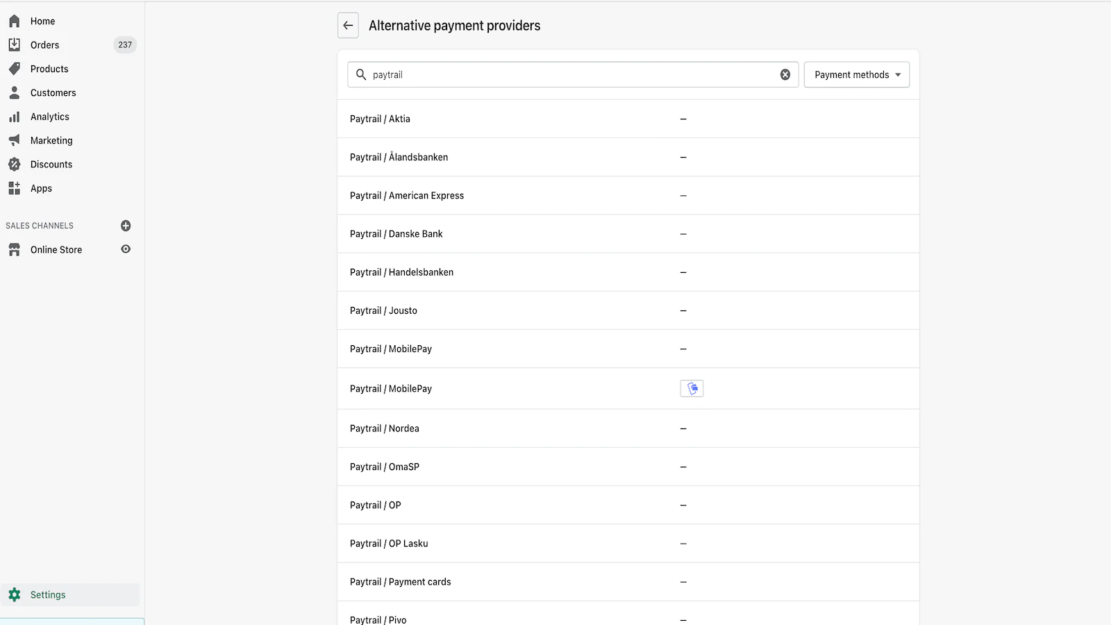Click the MobilePay payment method icon
Screen dimensions: 1111x625
[692, 388]
